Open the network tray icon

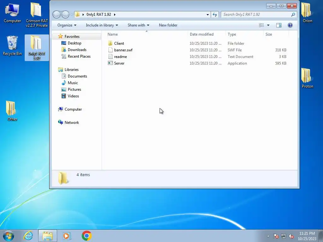click(x=284, y=236)
